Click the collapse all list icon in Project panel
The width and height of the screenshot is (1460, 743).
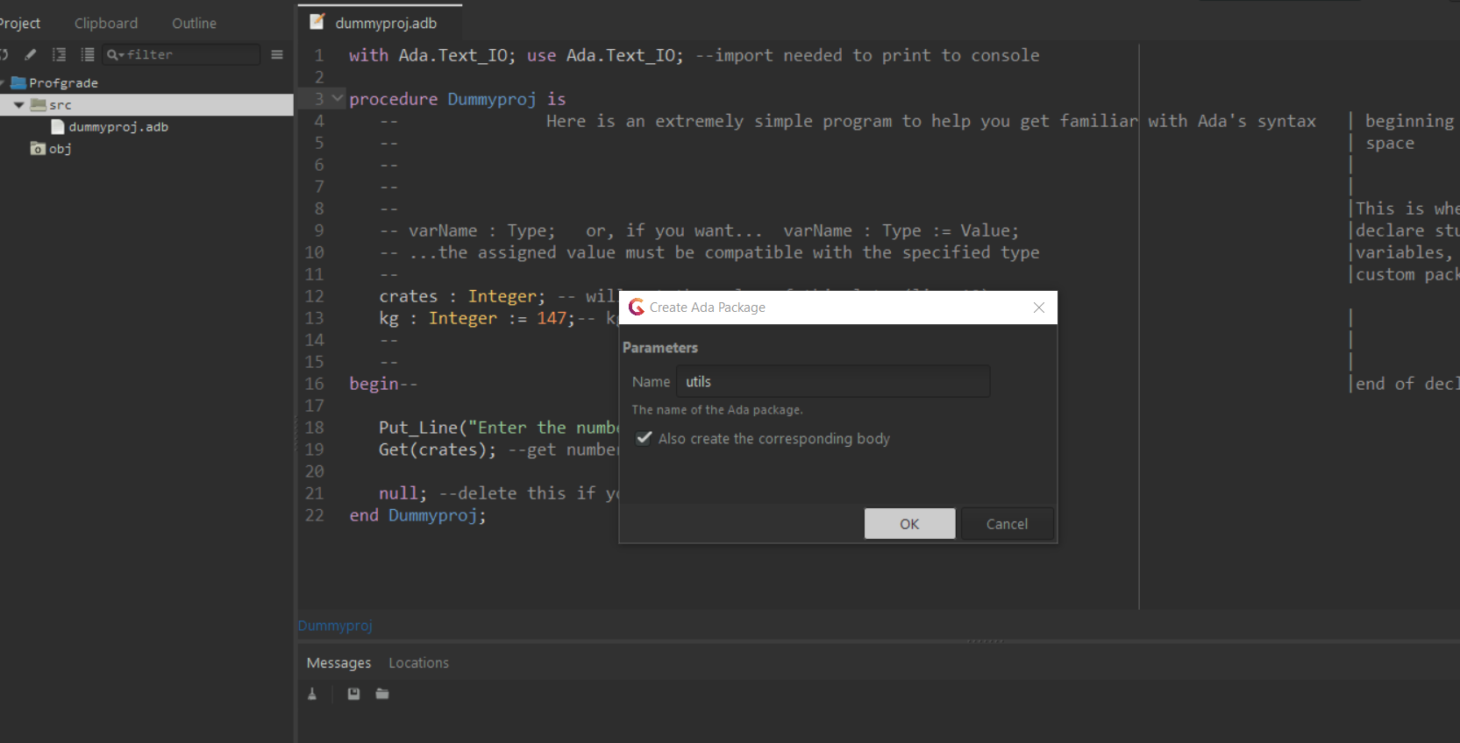click(88, 54)
